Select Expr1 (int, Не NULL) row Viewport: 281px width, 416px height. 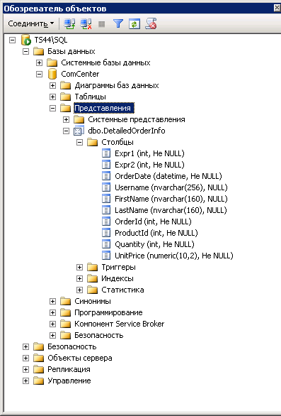[x=149, y=153]
